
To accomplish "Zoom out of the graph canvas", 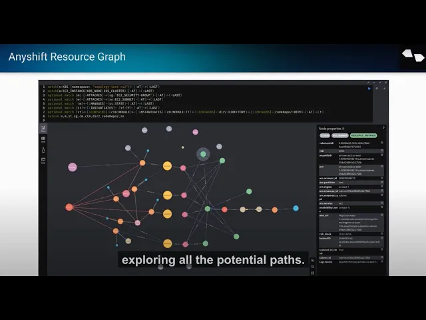I will (312, 267).
